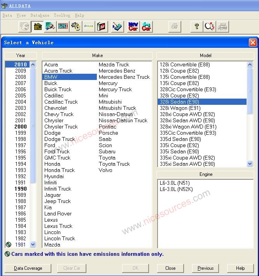
Task: Select 335d Sedan (E90) model
Action: tap(180, 139)
